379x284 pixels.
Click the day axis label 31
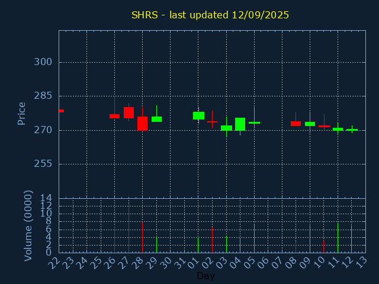pyautogui.click(x=180, y=263)
